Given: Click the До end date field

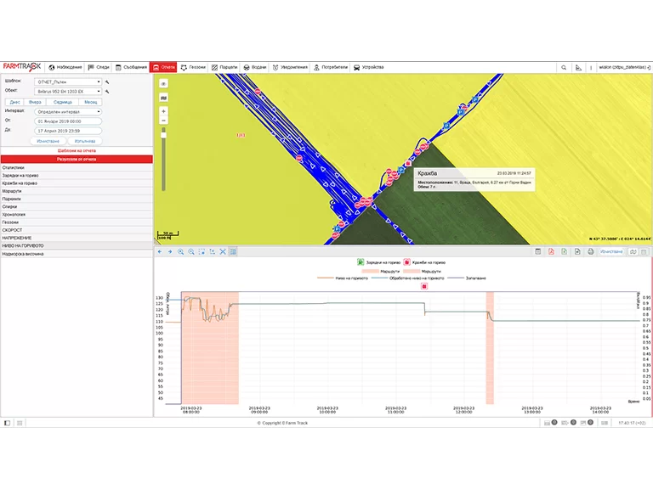Looking at the screenshot, I should coord(68,131).
